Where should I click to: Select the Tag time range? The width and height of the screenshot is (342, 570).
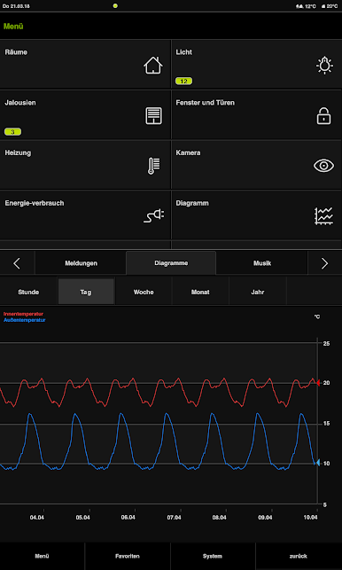click(86, 292)
